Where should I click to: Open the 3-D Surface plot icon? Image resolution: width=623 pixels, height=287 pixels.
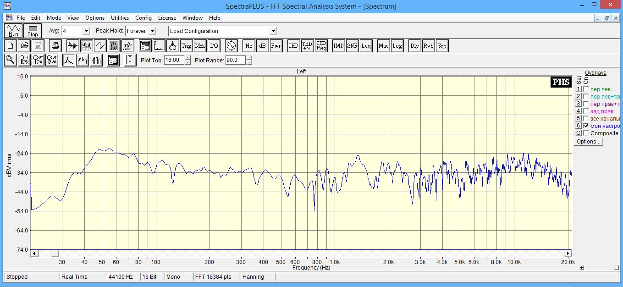pyautogui.click(x=128, y=46)
